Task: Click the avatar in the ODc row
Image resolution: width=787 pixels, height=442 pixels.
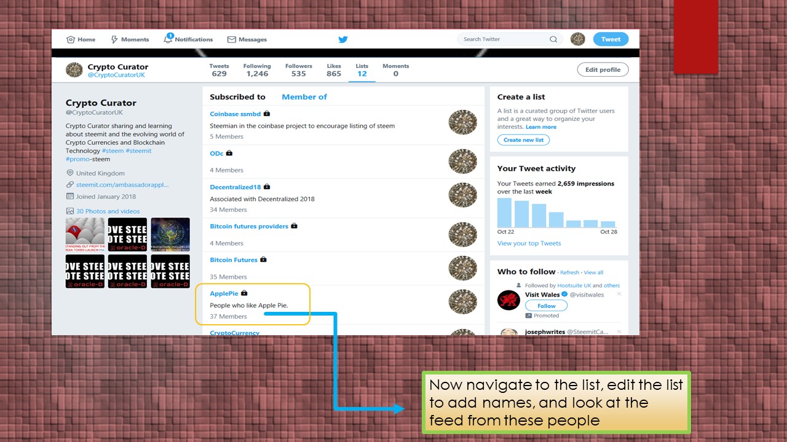Action: 463,161
